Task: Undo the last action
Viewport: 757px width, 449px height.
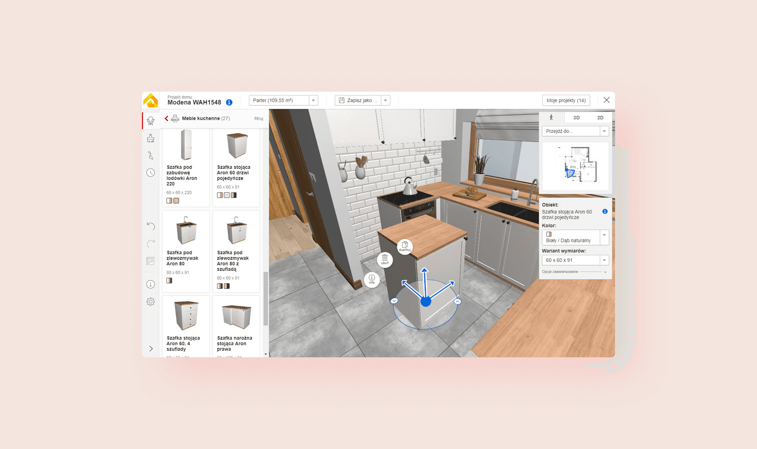Action: pyautogui.click(x=150, y=226)
